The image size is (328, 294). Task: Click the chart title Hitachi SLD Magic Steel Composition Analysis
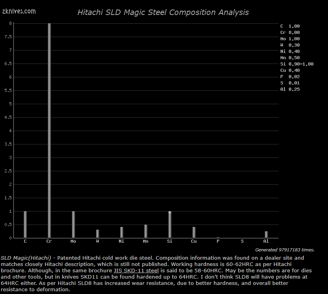pyautogui.click(x=163, y=12)
